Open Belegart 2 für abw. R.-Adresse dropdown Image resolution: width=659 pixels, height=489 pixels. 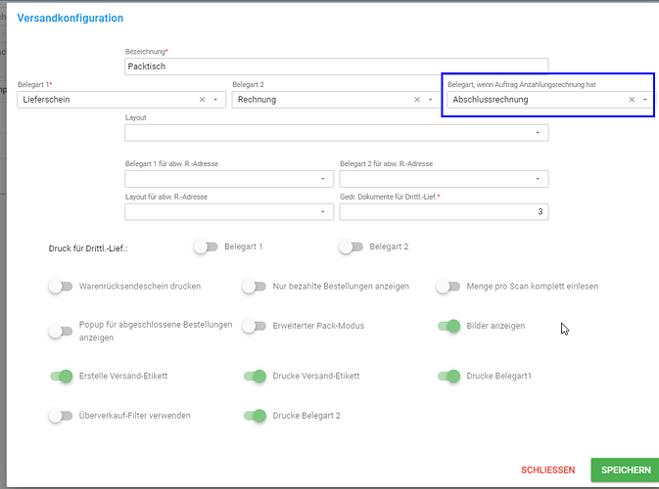tap(444, 179)
